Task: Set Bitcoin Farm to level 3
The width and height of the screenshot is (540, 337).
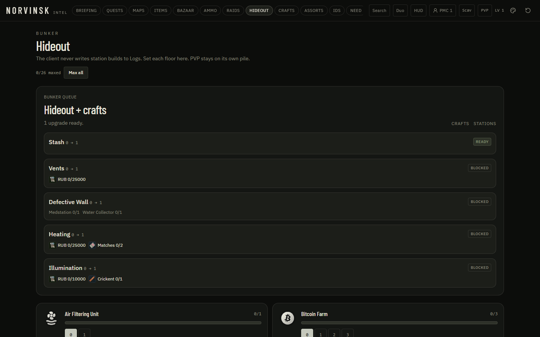Action: tap(348, 333)
